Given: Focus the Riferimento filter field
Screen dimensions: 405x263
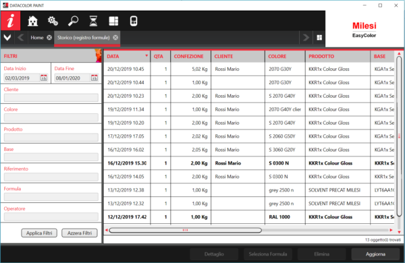Looking at the screenshot, I should pyautogui.click(x=51, y=177).
